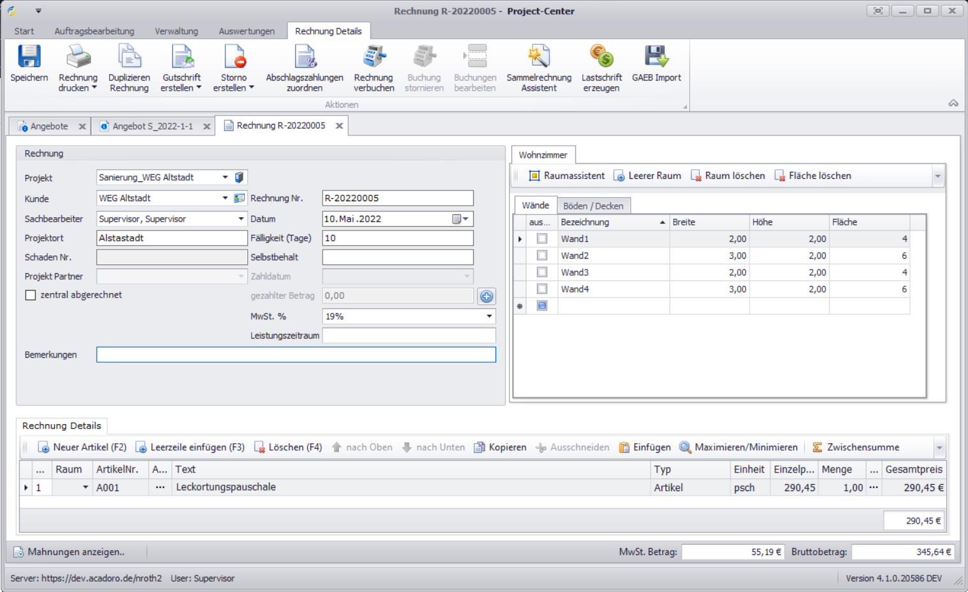Click the blue plus button beside gezahlter Betrag

click(487, 296)
